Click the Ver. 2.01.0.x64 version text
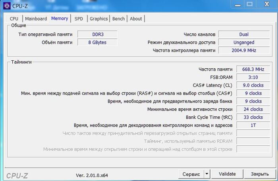The image size is (278, 181). (x=92, y=175)
